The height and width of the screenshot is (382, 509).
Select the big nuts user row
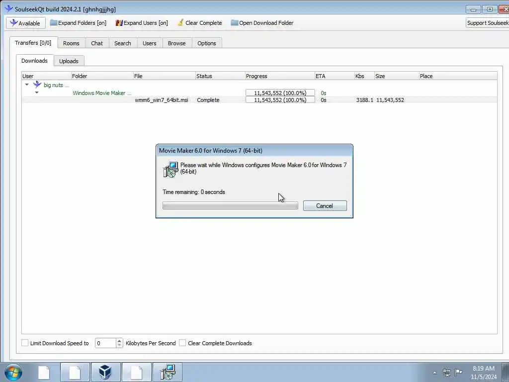click(x=259, y=85)
